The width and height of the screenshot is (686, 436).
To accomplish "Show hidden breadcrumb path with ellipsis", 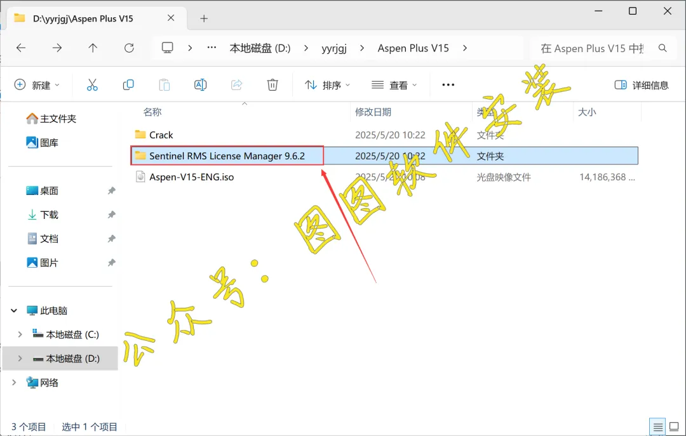I will [212, 48].
